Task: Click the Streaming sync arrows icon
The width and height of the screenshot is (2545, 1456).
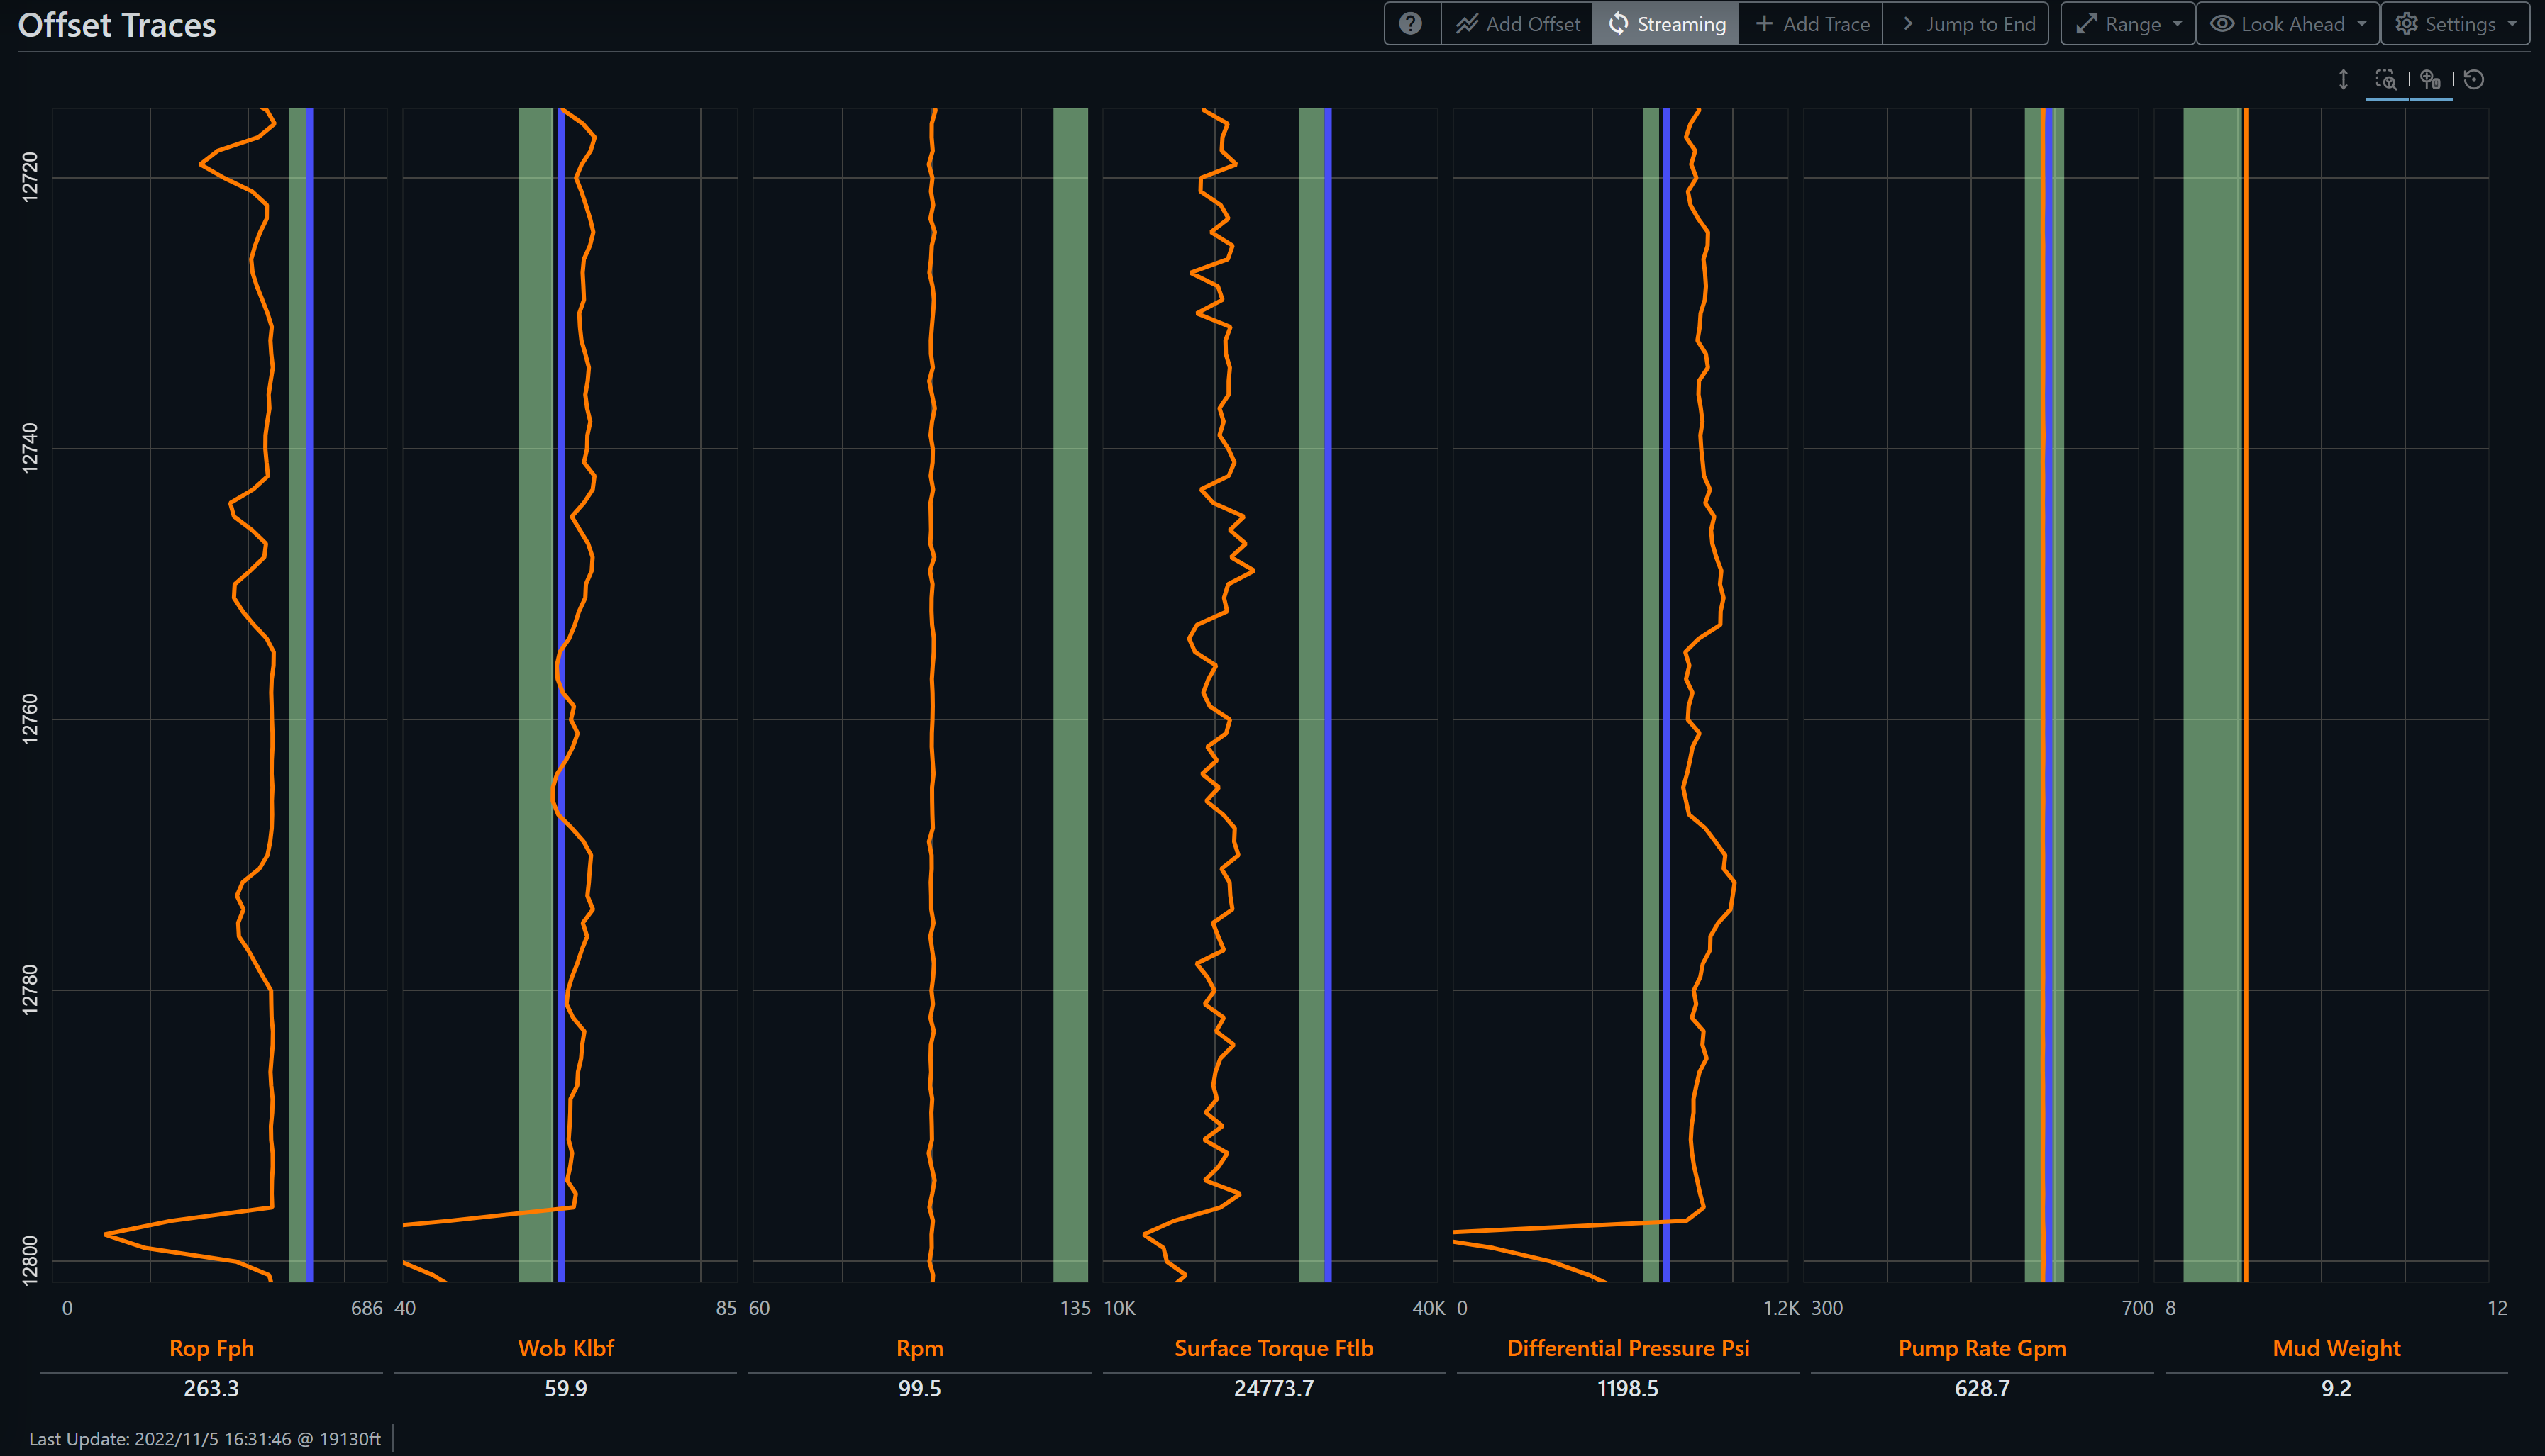Action: [1618, 24]
